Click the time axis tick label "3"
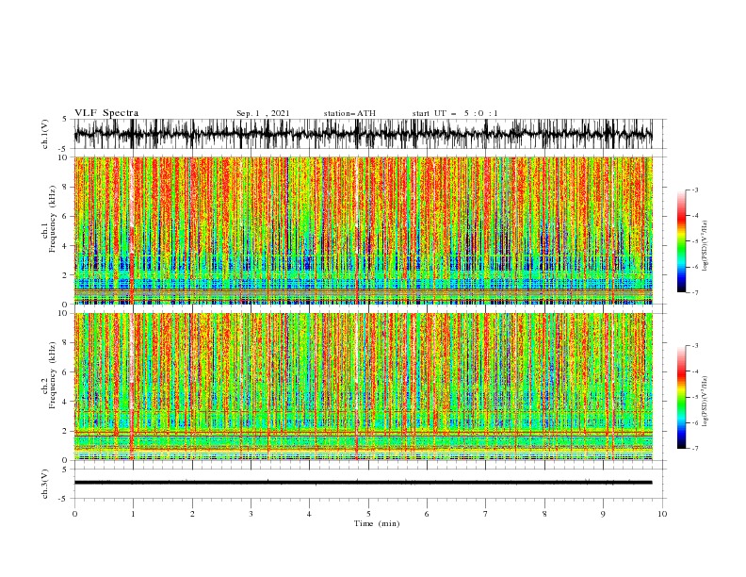This screenshot has width=746, height=577. tap(251, 514)
